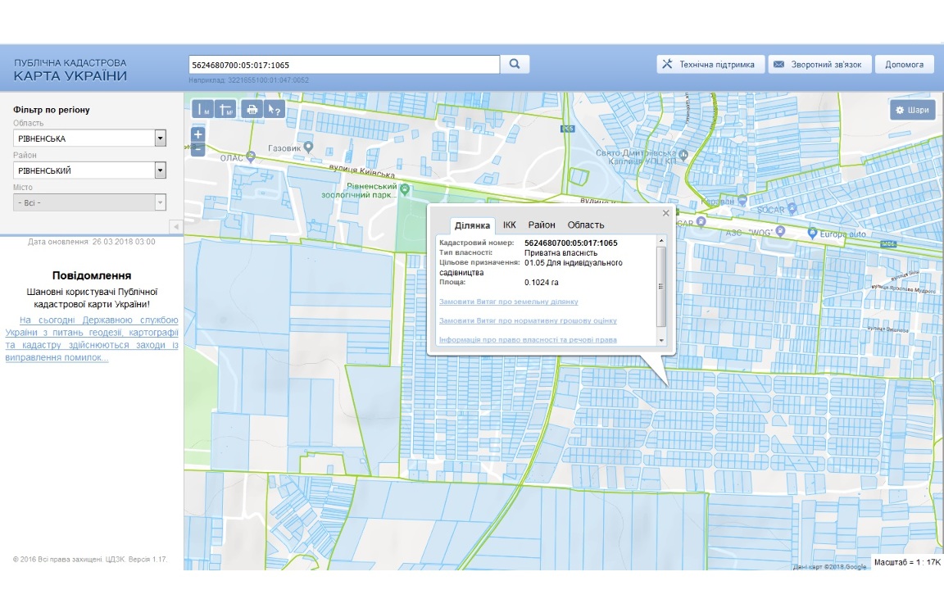This screenshot has height=590, width=944.
Task: Click the Масштаб 1:17K scale label
Action: click(906, 562)
